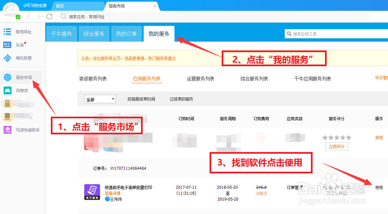This screenshot has height=214, width=388.
Task: Click 使用 for 快递助手电子面单批量打印
Action: pyautogui.click(x=379, y=188)
